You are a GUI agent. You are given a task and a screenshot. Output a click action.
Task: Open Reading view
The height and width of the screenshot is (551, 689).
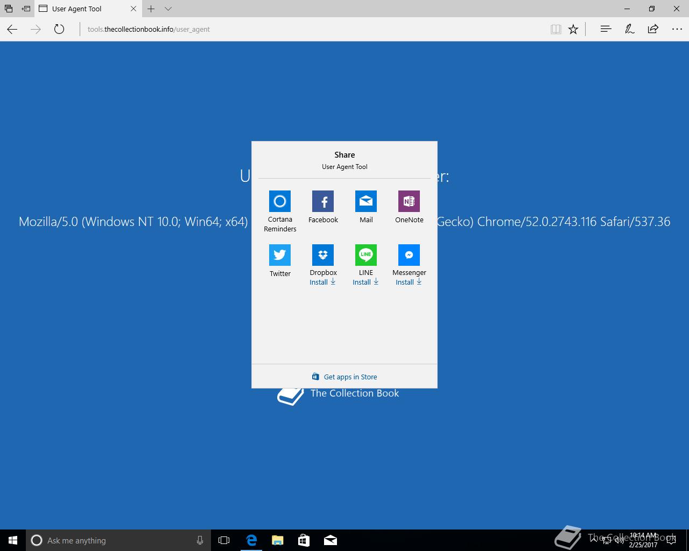(556, 29)
